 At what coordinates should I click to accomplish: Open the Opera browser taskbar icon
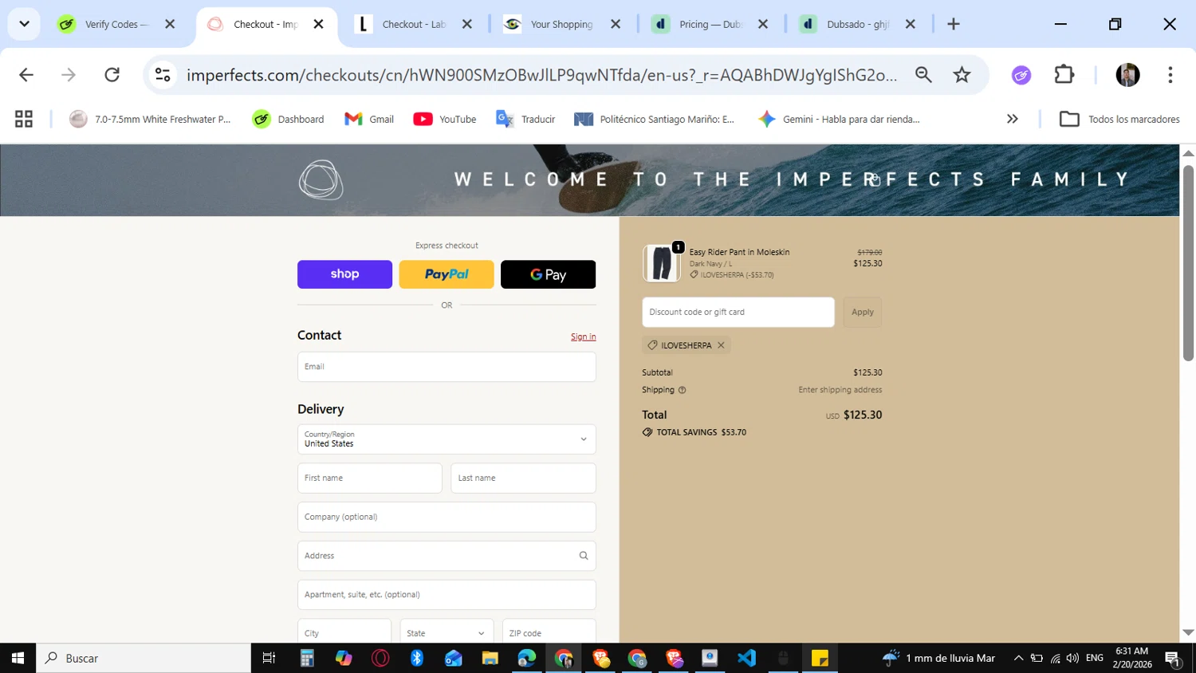pos(380,658)
